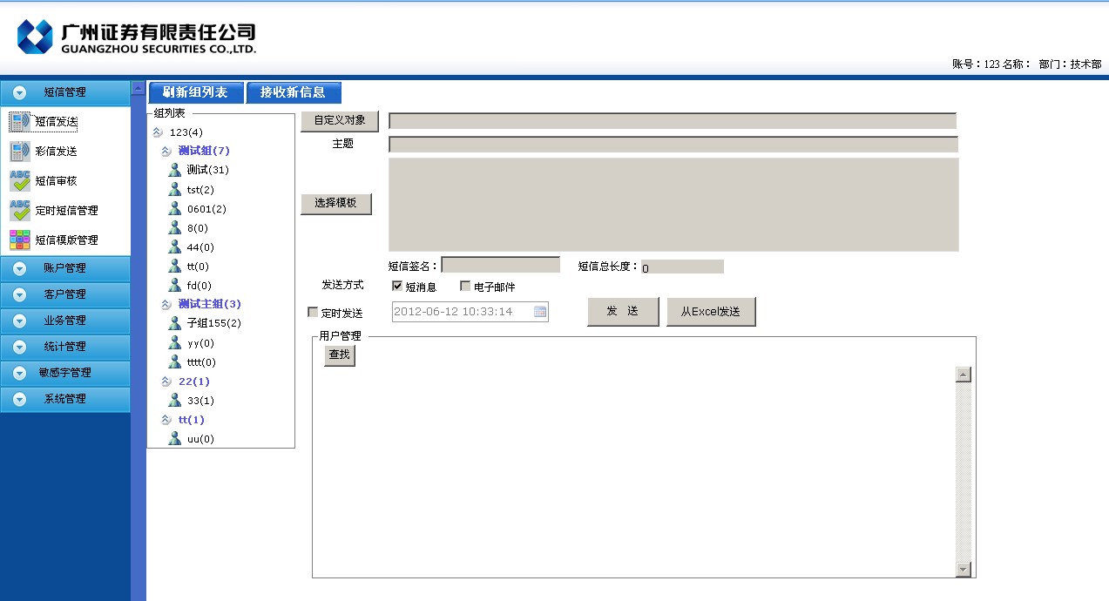Click the large message body text area
1109x601 pixels.
tap(673, 205)
